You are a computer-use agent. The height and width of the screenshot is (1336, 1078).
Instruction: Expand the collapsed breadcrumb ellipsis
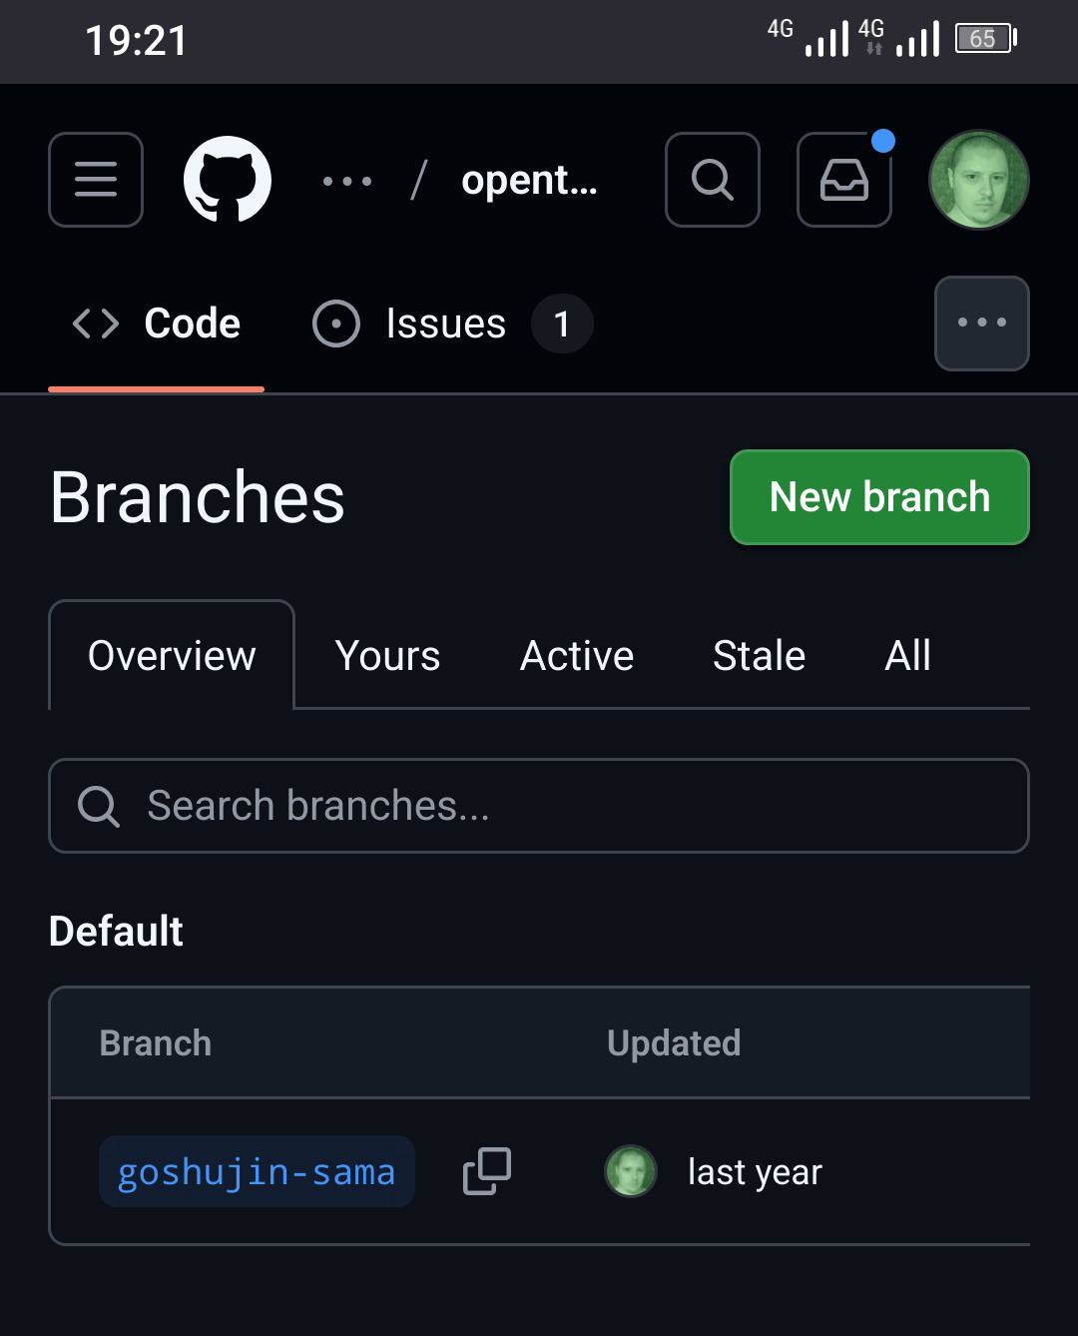[x=347, y=181]
